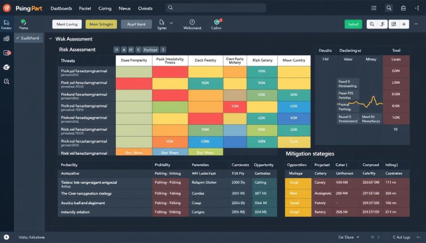
Task: Click the filter icon beside the toolbar search
Action: [383, 24]
